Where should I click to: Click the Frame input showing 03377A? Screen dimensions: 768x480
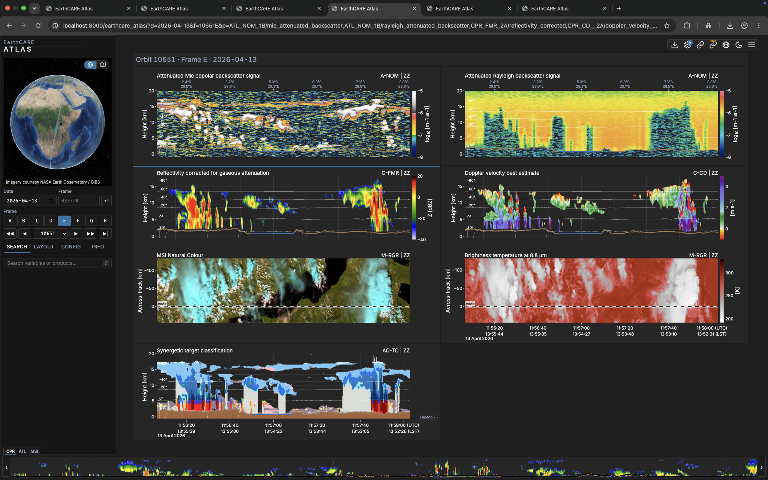pyautogui.click(x=79, y=201)
